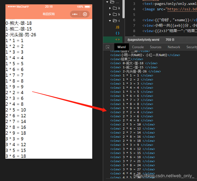
Task: Expand the folder starting with 'l'
Action: [x=110, y=14]
